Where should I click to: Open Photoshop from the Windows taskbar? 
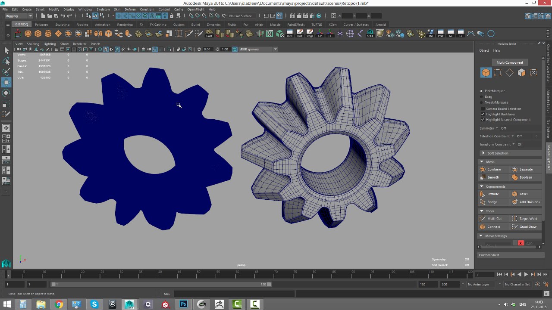click(x=183, y=304)
